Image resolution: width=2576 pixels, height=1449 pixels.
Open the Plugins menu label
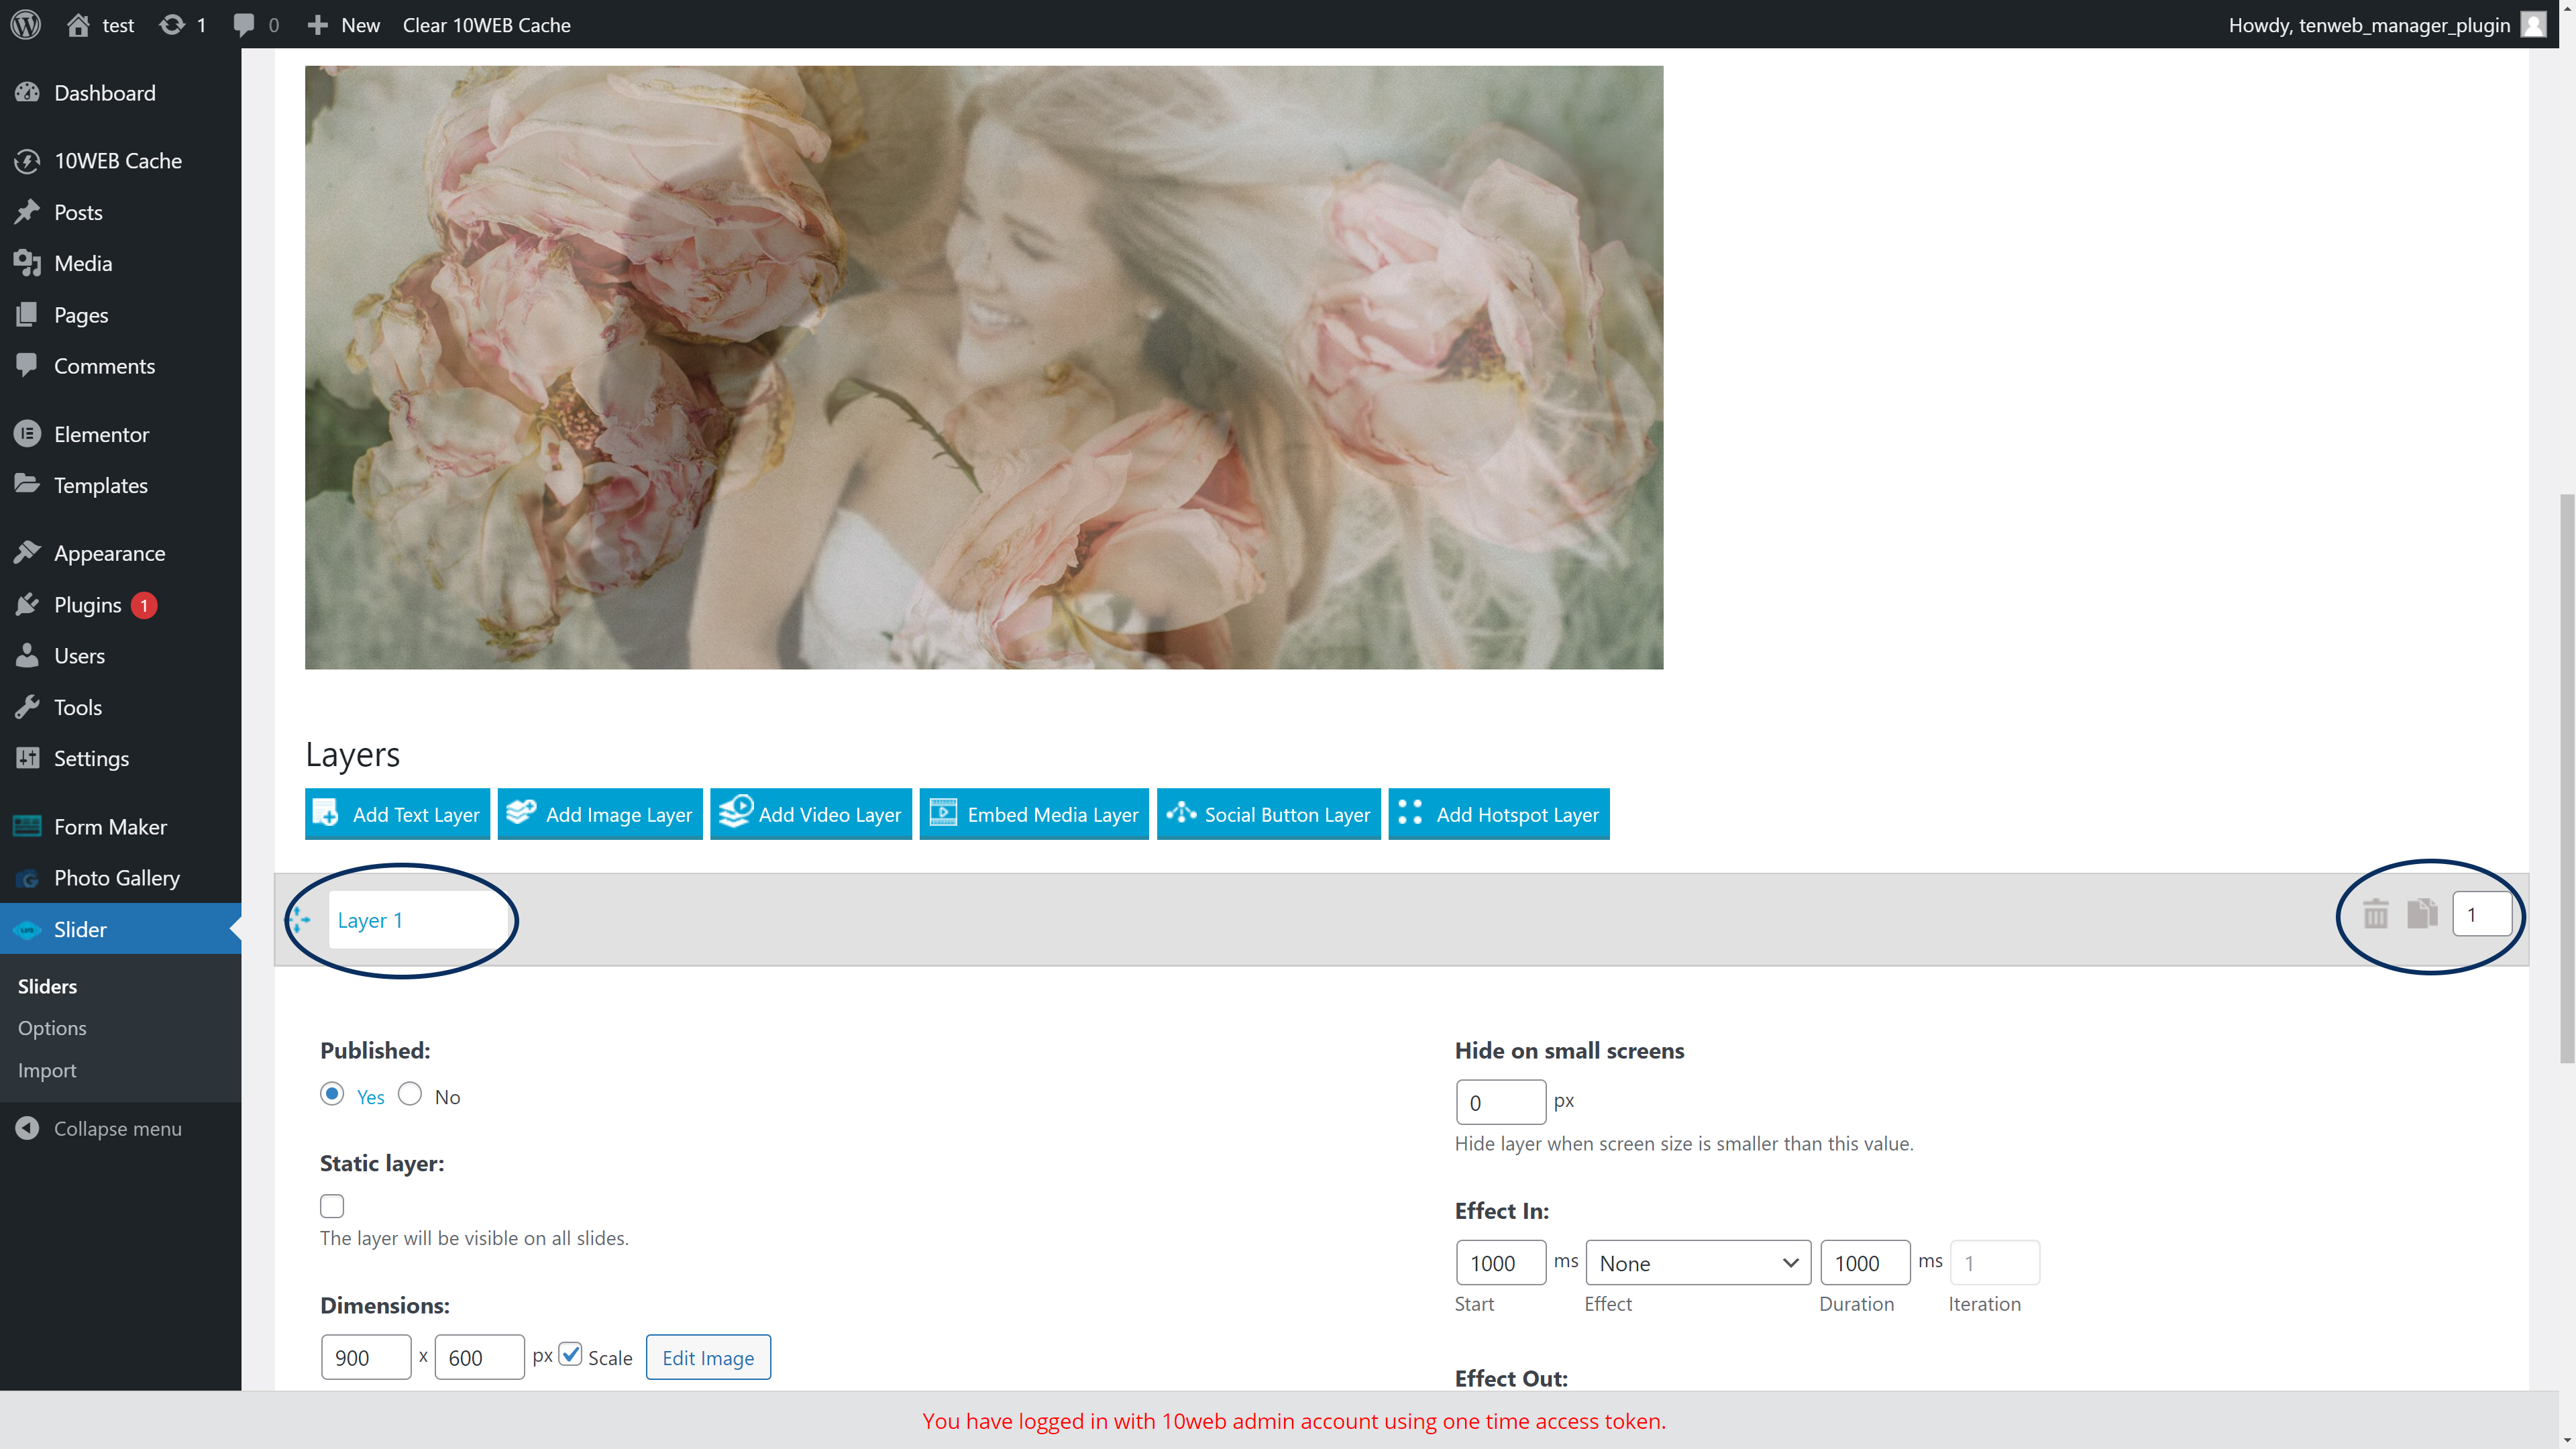click(88, 604)
